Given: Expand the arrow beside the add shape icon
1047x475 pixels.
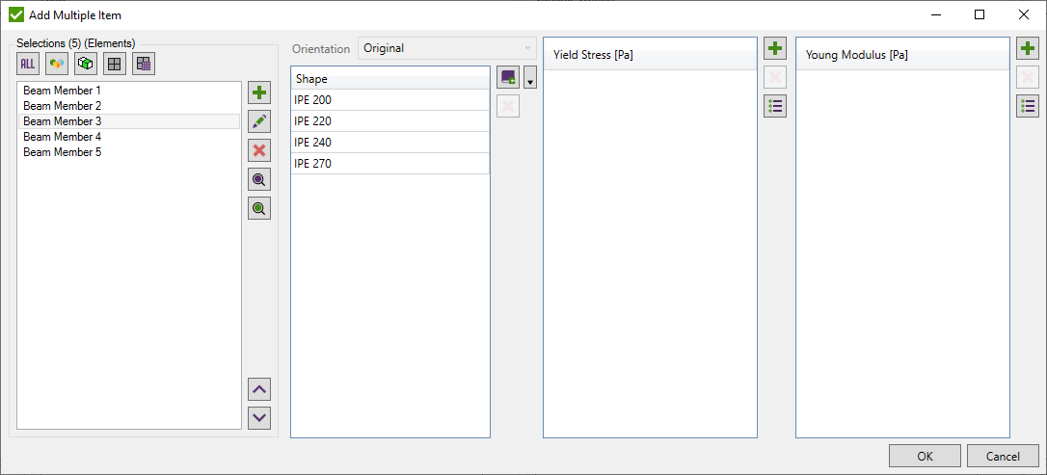Looking at the screenshot, I should [529, 79].
